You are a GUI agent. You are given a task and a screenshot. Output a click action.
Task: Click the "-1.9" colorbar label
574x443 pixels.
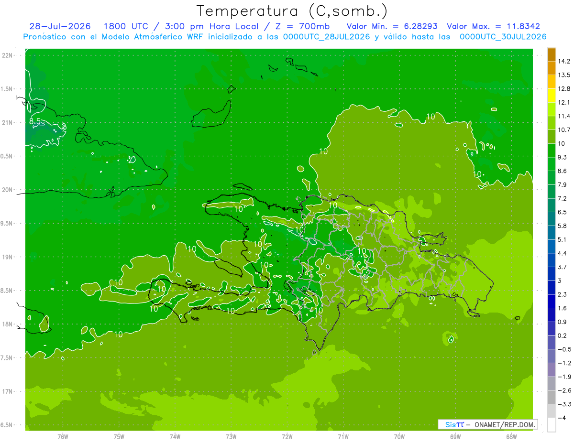point(564,377)
